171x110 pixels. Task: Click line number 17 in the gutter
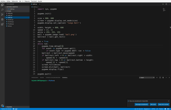tap(34, 46)
